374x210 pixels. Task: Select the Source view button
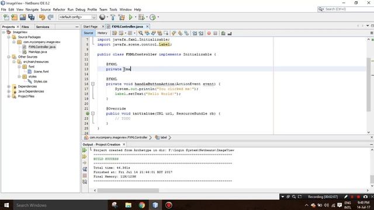(88, 33)
